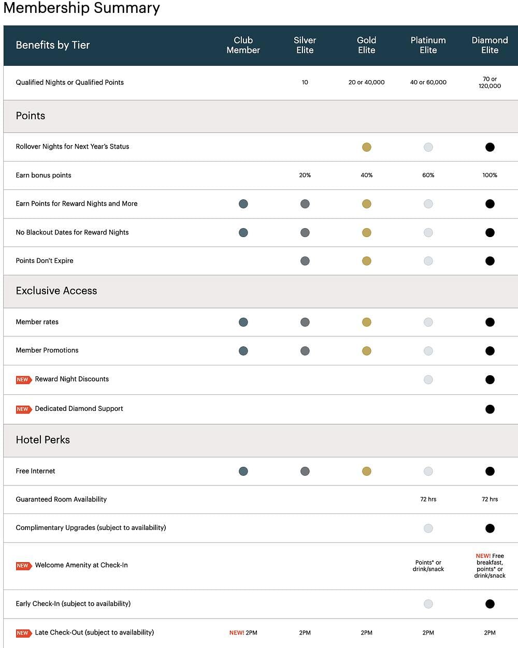The image size is (518, 648).
Task: Select Silver Elite dot in Free Internet row
Action: pyautogui.click(x=305, y=471)
